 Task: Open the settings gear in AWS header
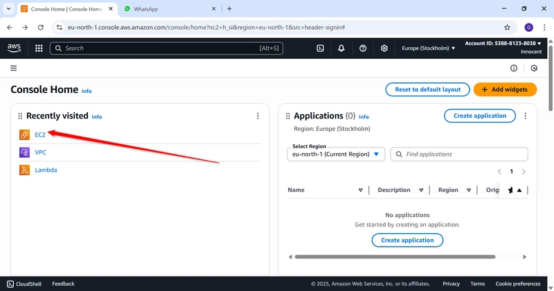click(x=384, y=48)
